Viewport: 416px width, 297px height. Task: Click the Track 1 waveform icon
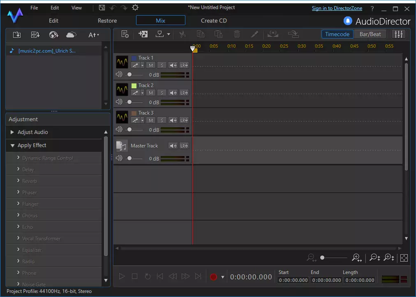point(122,62)
